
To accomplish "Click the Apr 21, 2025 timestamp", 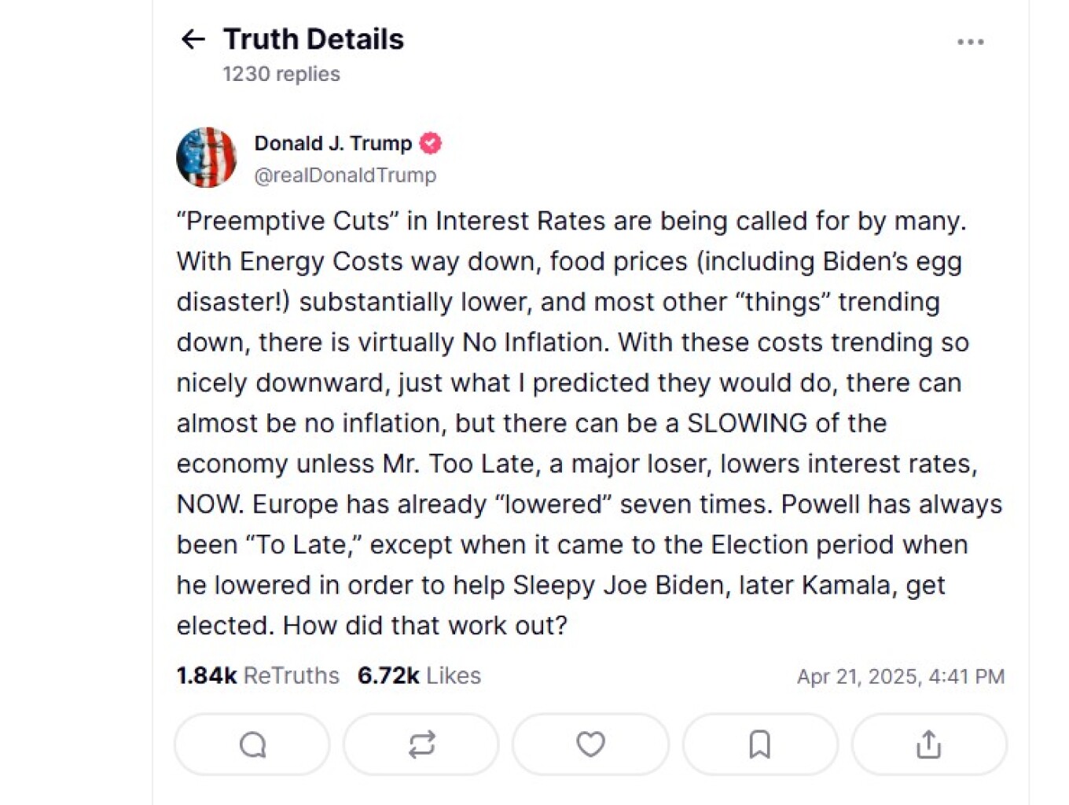I will pyautogui.click(x=900, y=677).
